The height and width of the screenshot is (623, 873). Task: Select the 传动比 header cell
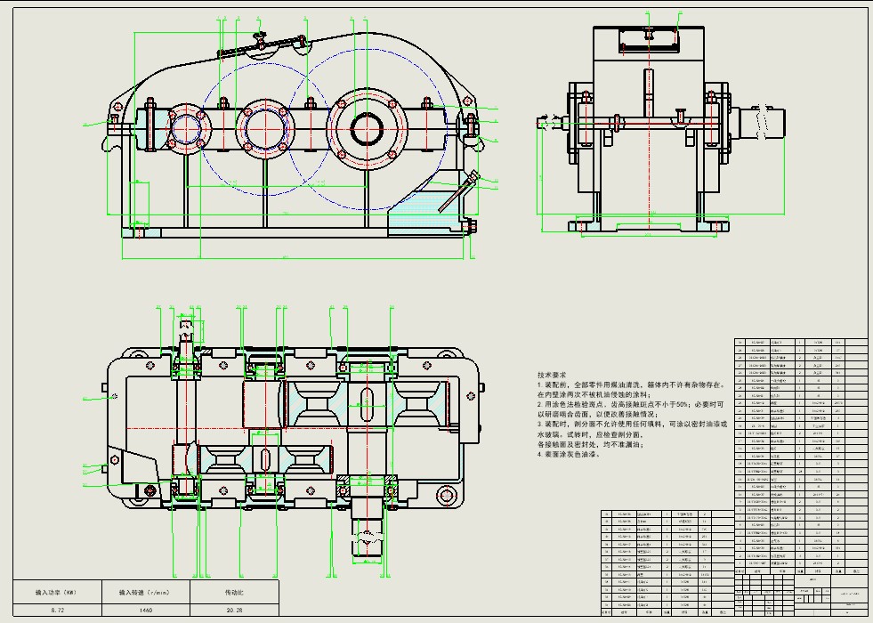click(234, 591)
